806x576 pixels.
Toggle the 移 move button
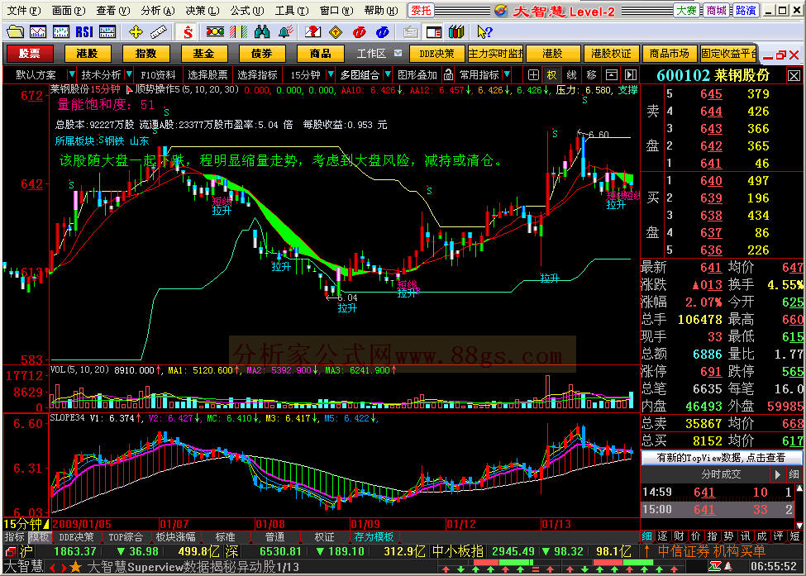coord(591,75)
